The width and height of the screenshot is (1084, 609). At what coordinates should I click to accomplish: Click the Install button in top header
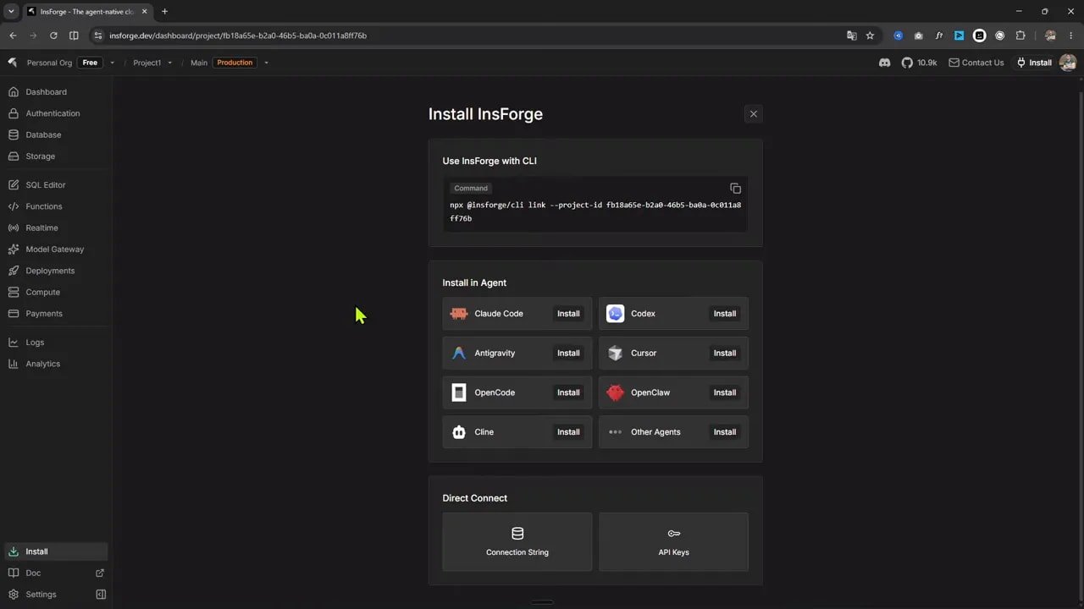pyautogui.click(x=1034, y=63)
